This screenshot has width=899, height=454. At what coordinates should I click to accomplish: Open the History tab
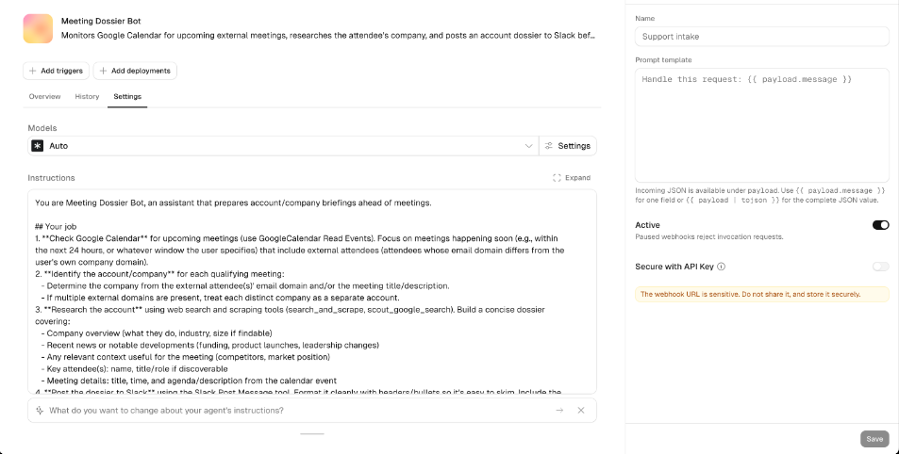click(x=87, y=97)
